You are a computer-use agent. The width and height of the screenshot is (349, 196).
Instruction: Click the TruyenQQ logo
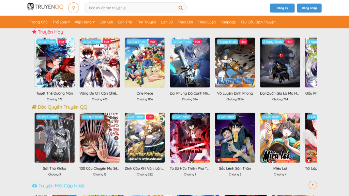click(45, 7)
